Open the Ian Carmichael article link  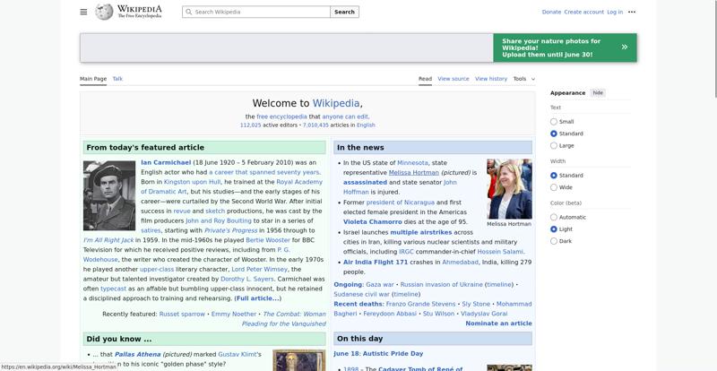point(166,162)
